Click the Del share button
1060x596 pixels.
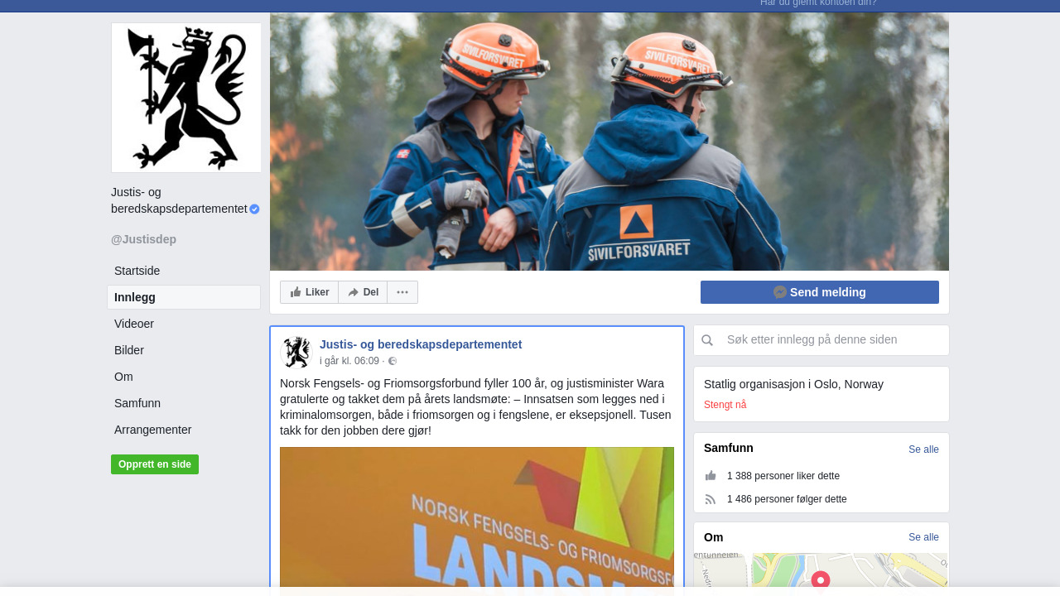click(363, 292)
